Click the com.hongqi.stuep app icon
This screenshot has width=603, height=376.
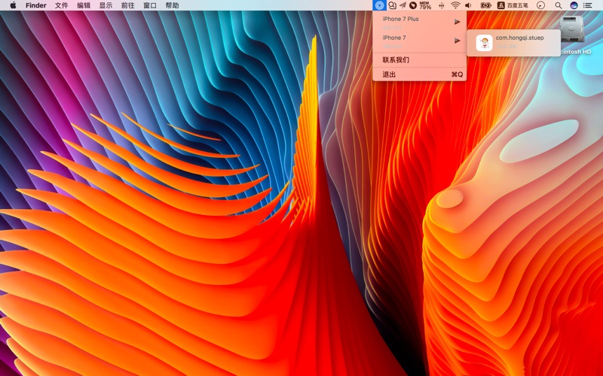point(485,43)
